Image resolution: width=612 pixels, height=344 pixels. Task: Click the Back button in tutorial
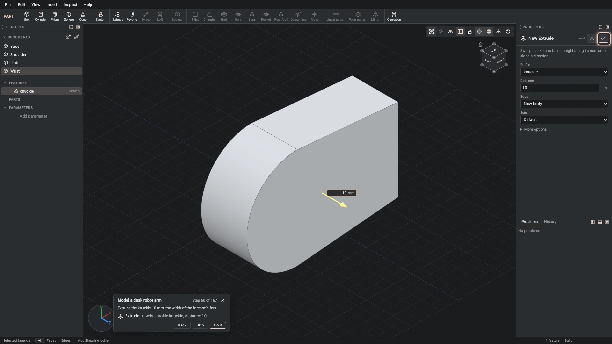182,325
